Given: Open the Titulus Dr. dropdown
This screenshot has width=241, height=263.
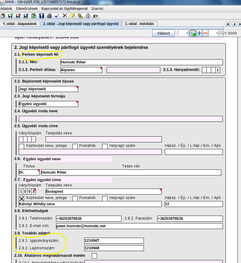Looking at the screenshot, I should pos(29,172).
